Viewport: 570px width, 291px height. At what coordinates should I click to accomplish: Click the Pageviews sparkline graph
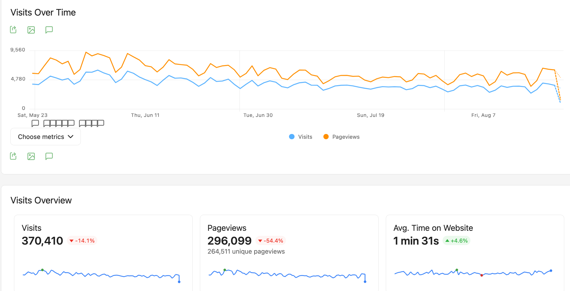(287, 275)
